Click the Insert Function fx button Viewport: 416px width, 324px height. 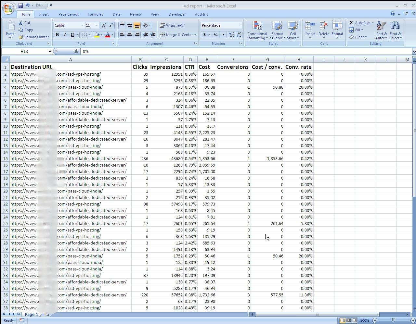[76, 51]
